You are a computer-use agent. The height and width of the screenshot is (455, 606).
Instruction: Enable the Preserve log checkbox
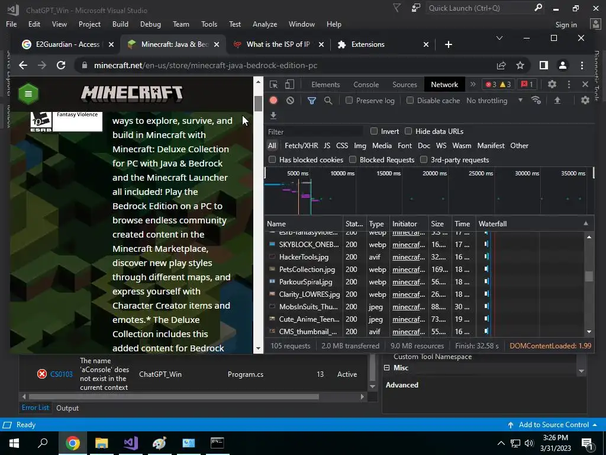point(349,100)
